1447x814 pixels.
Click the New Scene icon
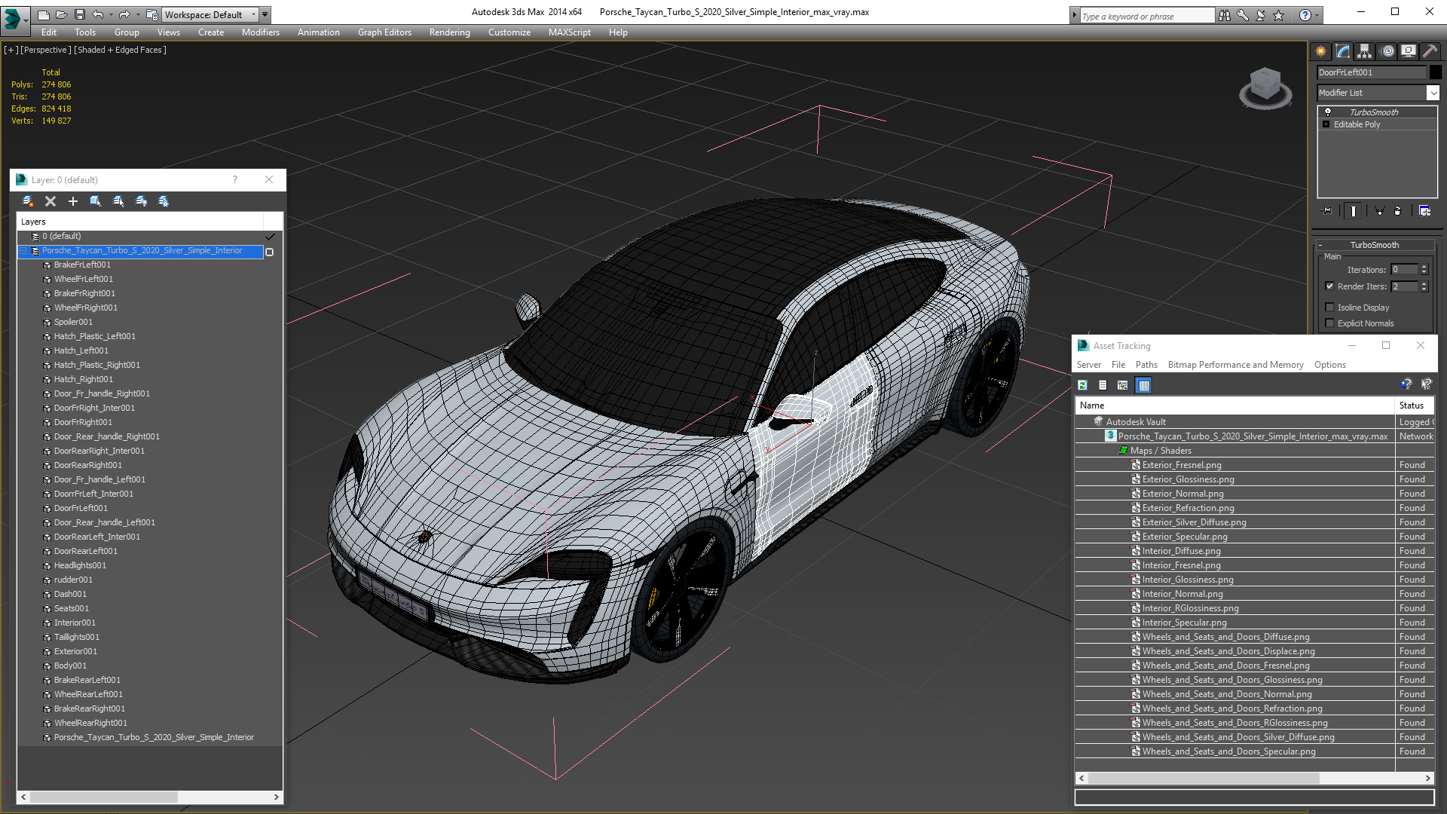(x=43, y=14)
